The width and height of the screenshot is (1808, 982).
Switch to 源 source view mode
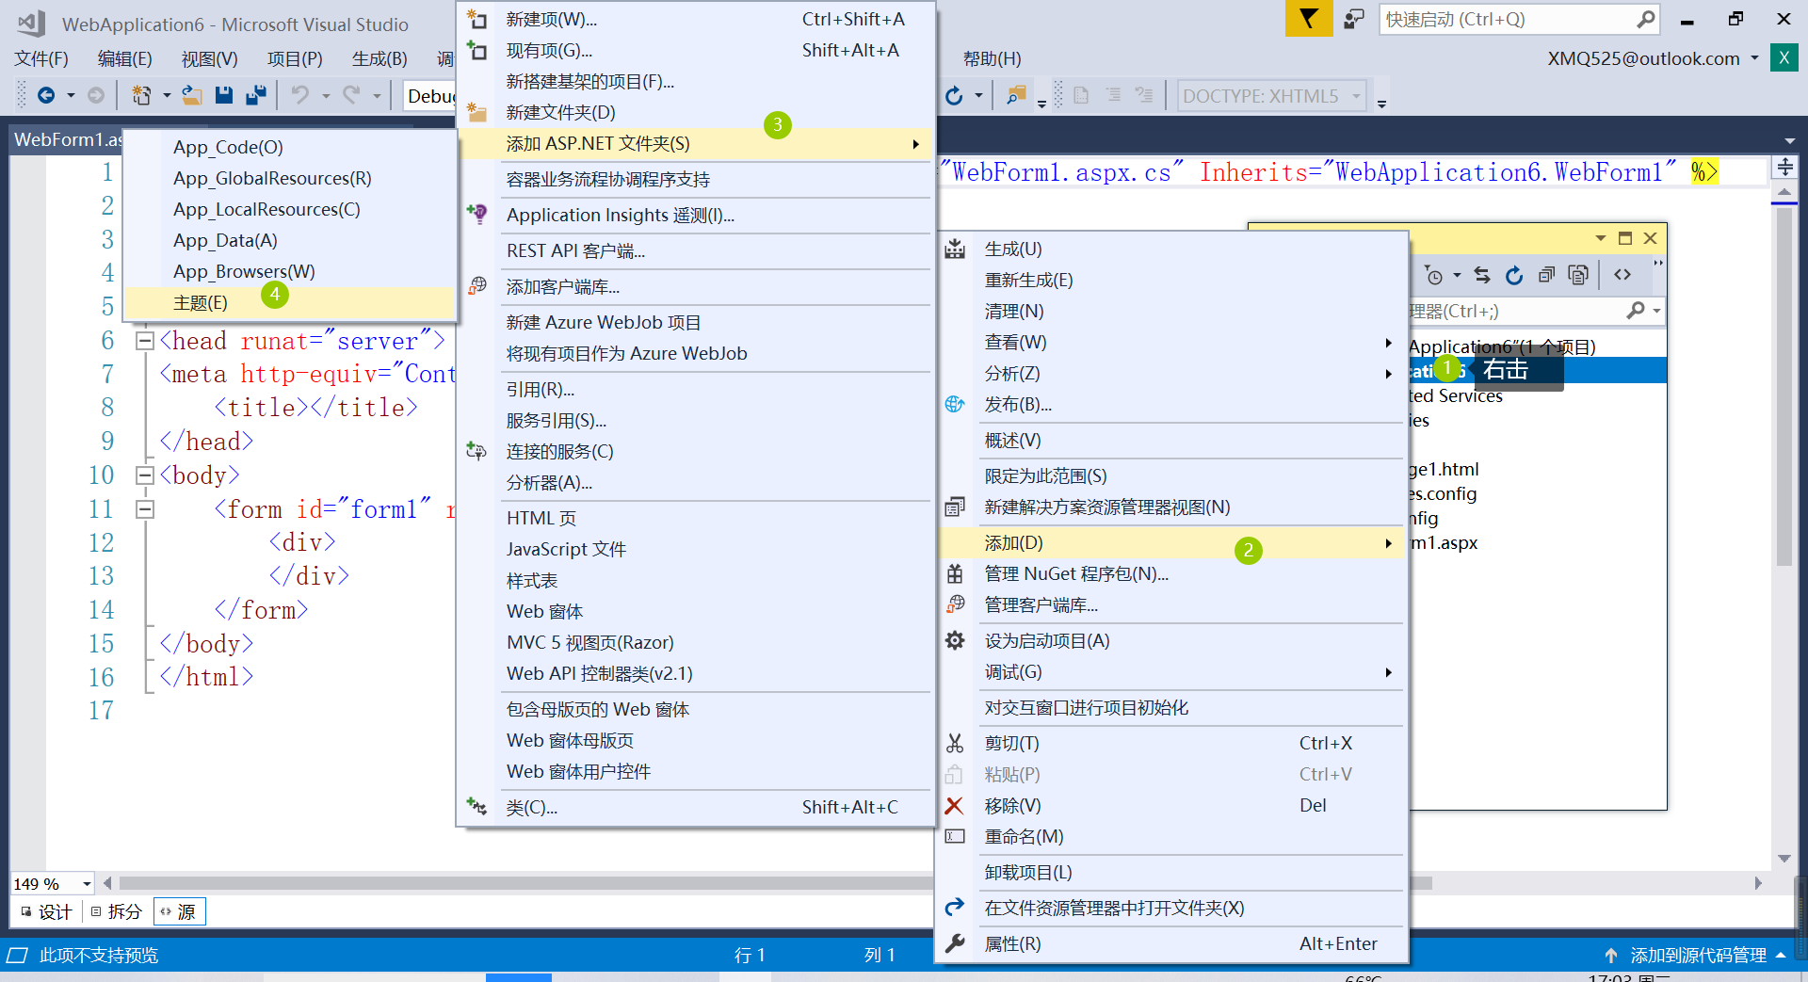click(179, 910)
